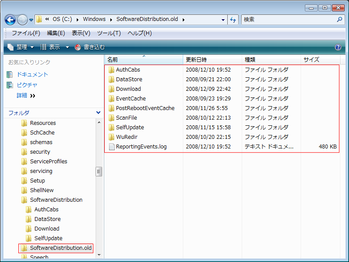Open the ドキュメント favorite link
The height and width of the screenshot is (262, 349).
[x=32, y=74]
